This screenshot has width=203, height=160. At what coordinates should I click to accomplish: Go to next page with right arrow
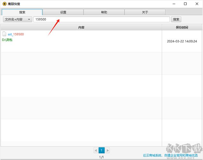coord(108,150)
